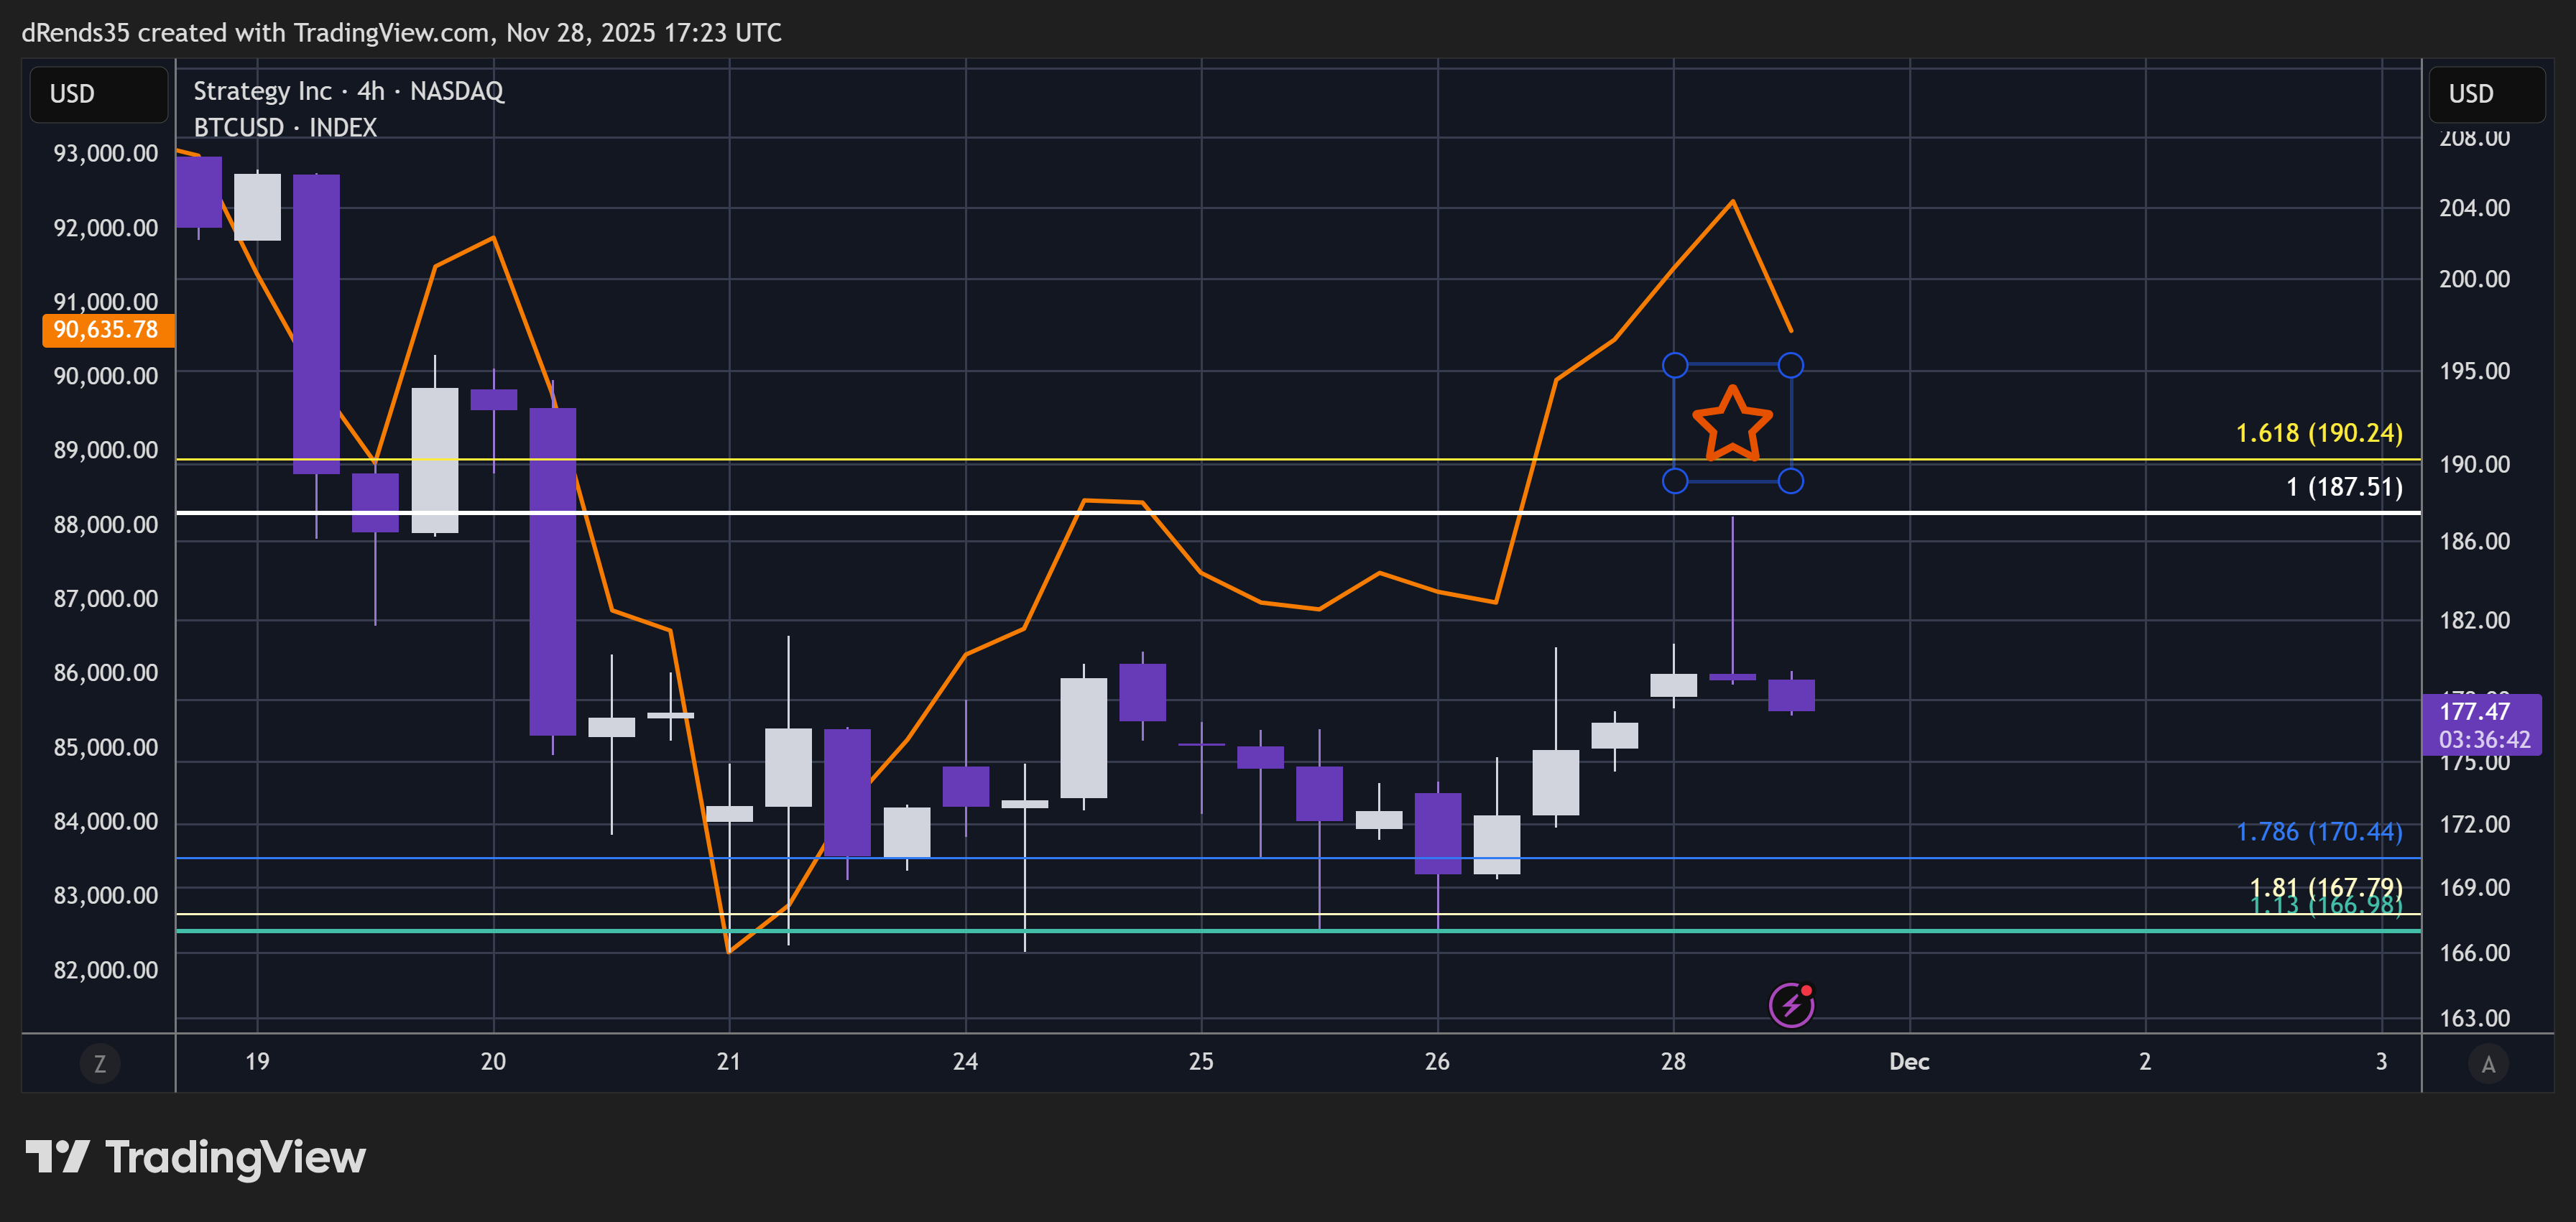Image resolution: width=2576 pixels, height=1222 pixels.
Task: Click the orange star drawing on chart
Action: (1732, 424)
